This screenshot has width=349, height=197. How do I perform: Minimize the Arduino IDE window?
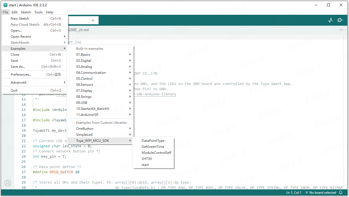pos(316,5)
